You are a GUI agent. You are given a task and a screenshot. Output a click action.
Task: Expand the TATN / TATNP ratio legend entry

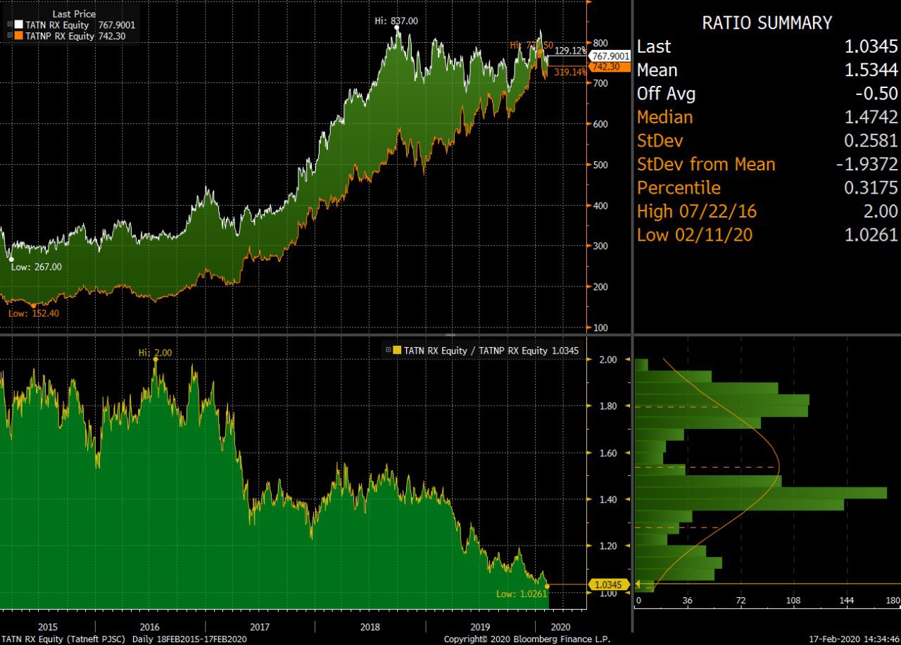pyautogui.click(x=388, y=350)
